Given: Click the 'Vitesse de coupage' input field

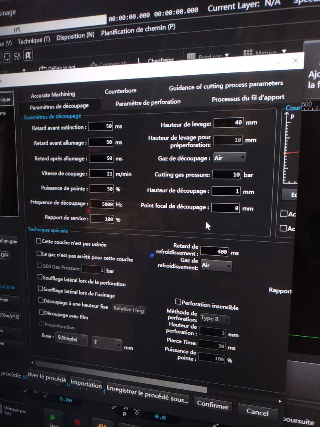Looking at the screenshot, I should point(102,174).
